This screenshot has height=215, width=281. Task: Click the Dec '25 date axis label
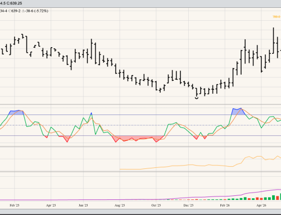point(188,205)
